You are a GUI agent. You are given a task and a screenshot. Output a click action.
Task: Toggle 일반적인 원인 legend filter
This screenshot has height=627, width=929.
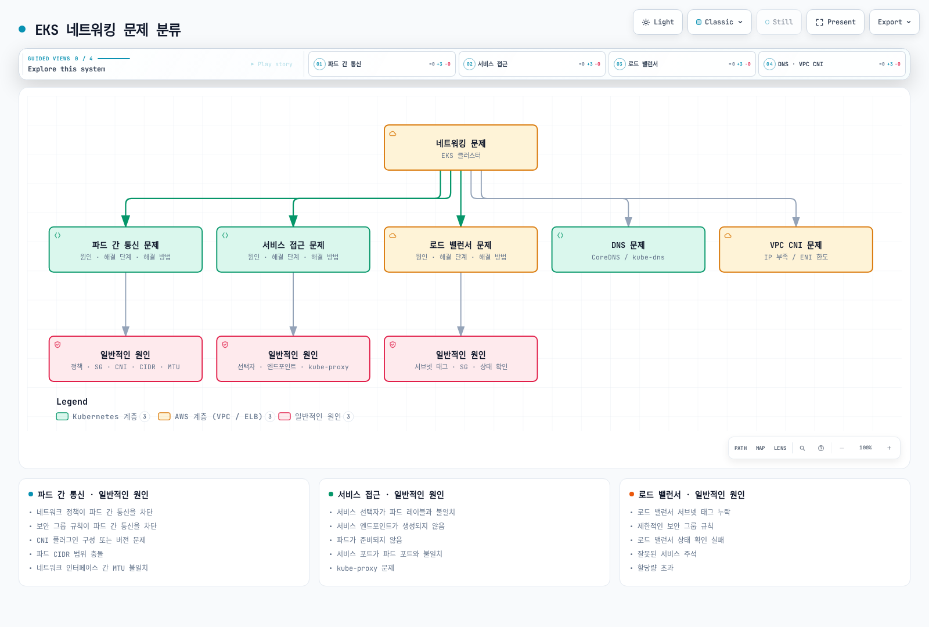(x=316, y=417)
